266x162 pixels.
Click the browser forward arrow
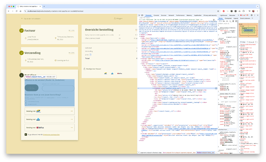coord(13,11)
